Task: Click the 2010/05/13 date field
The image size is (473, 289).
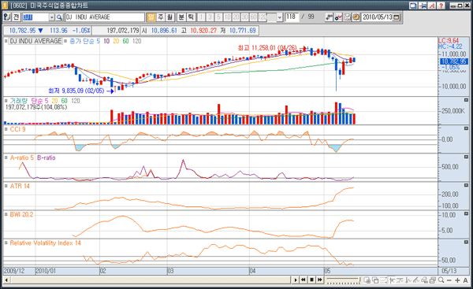Action: pos(377,17)
